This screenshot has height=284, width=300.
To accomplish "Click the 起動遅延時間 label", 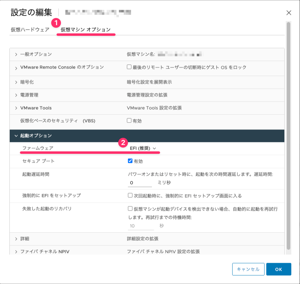I will pyautogui.click(x=36, y=174).
